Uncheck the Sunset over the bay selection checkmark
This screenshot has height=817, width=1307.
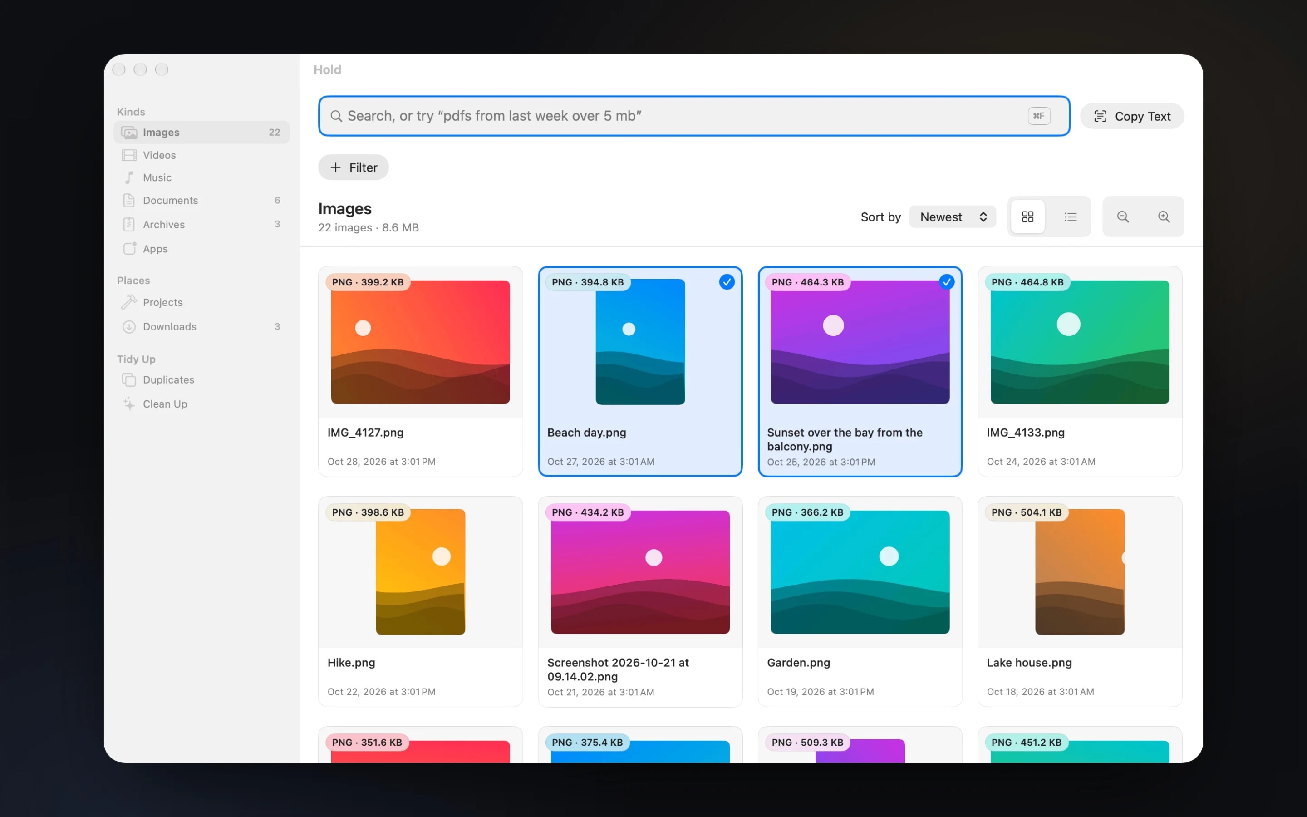coord(947,281)
